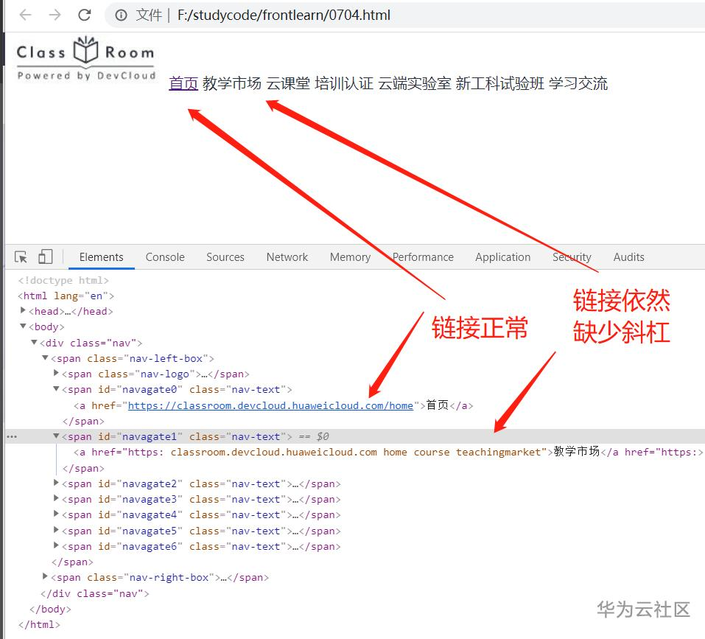This screenshot has width=705, height=639.
Task: Activate the DevTools inspect element picker
Action: [21, 256]
